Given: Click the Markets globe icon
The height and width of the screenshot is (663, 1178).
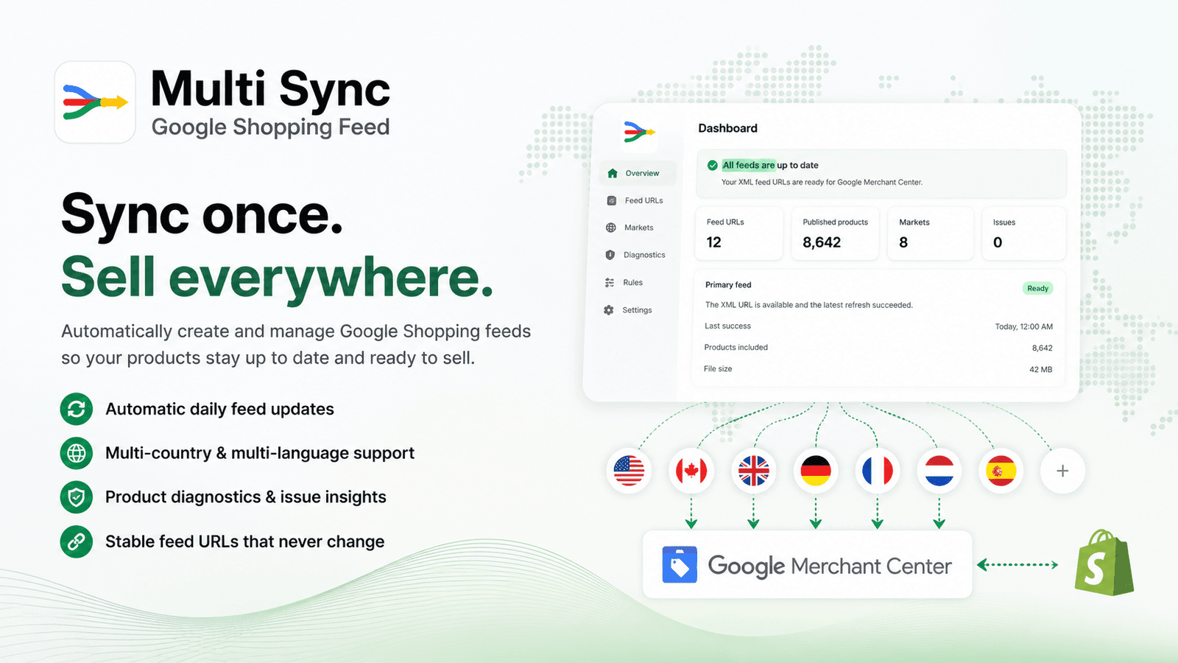Looking at the screenshot, I should (x=611, y=228).
